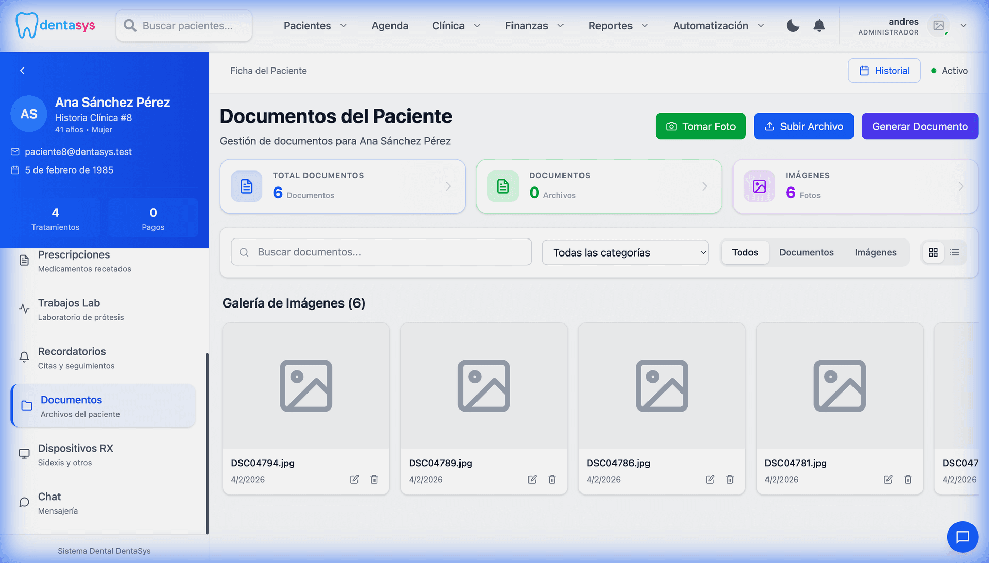Delete DSC04781.jpg with the trash icon

tap(908, 480)
